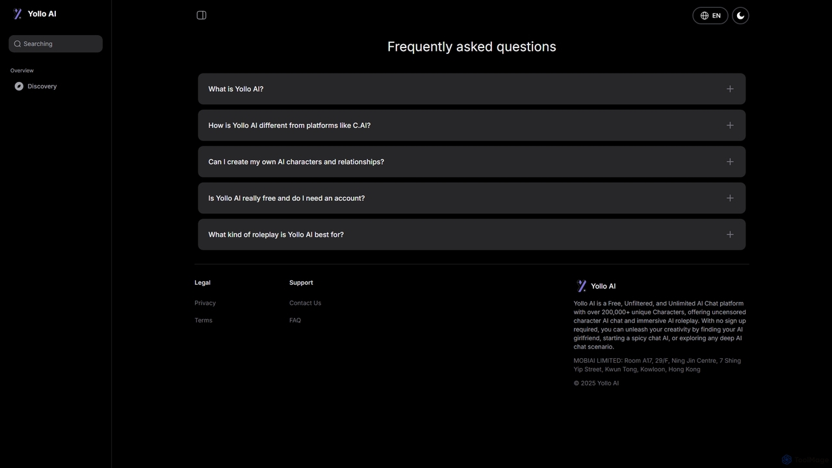The height and width of the screenshot is (468, 832).
Task: Click the Legal footer heading
Action: pyautogui.click(x=202, y=283)
